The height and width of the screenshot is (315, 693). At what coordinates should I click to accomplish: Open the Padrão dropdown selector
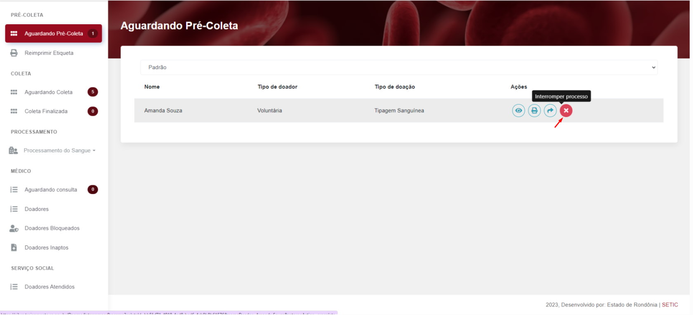click(399, 67)
